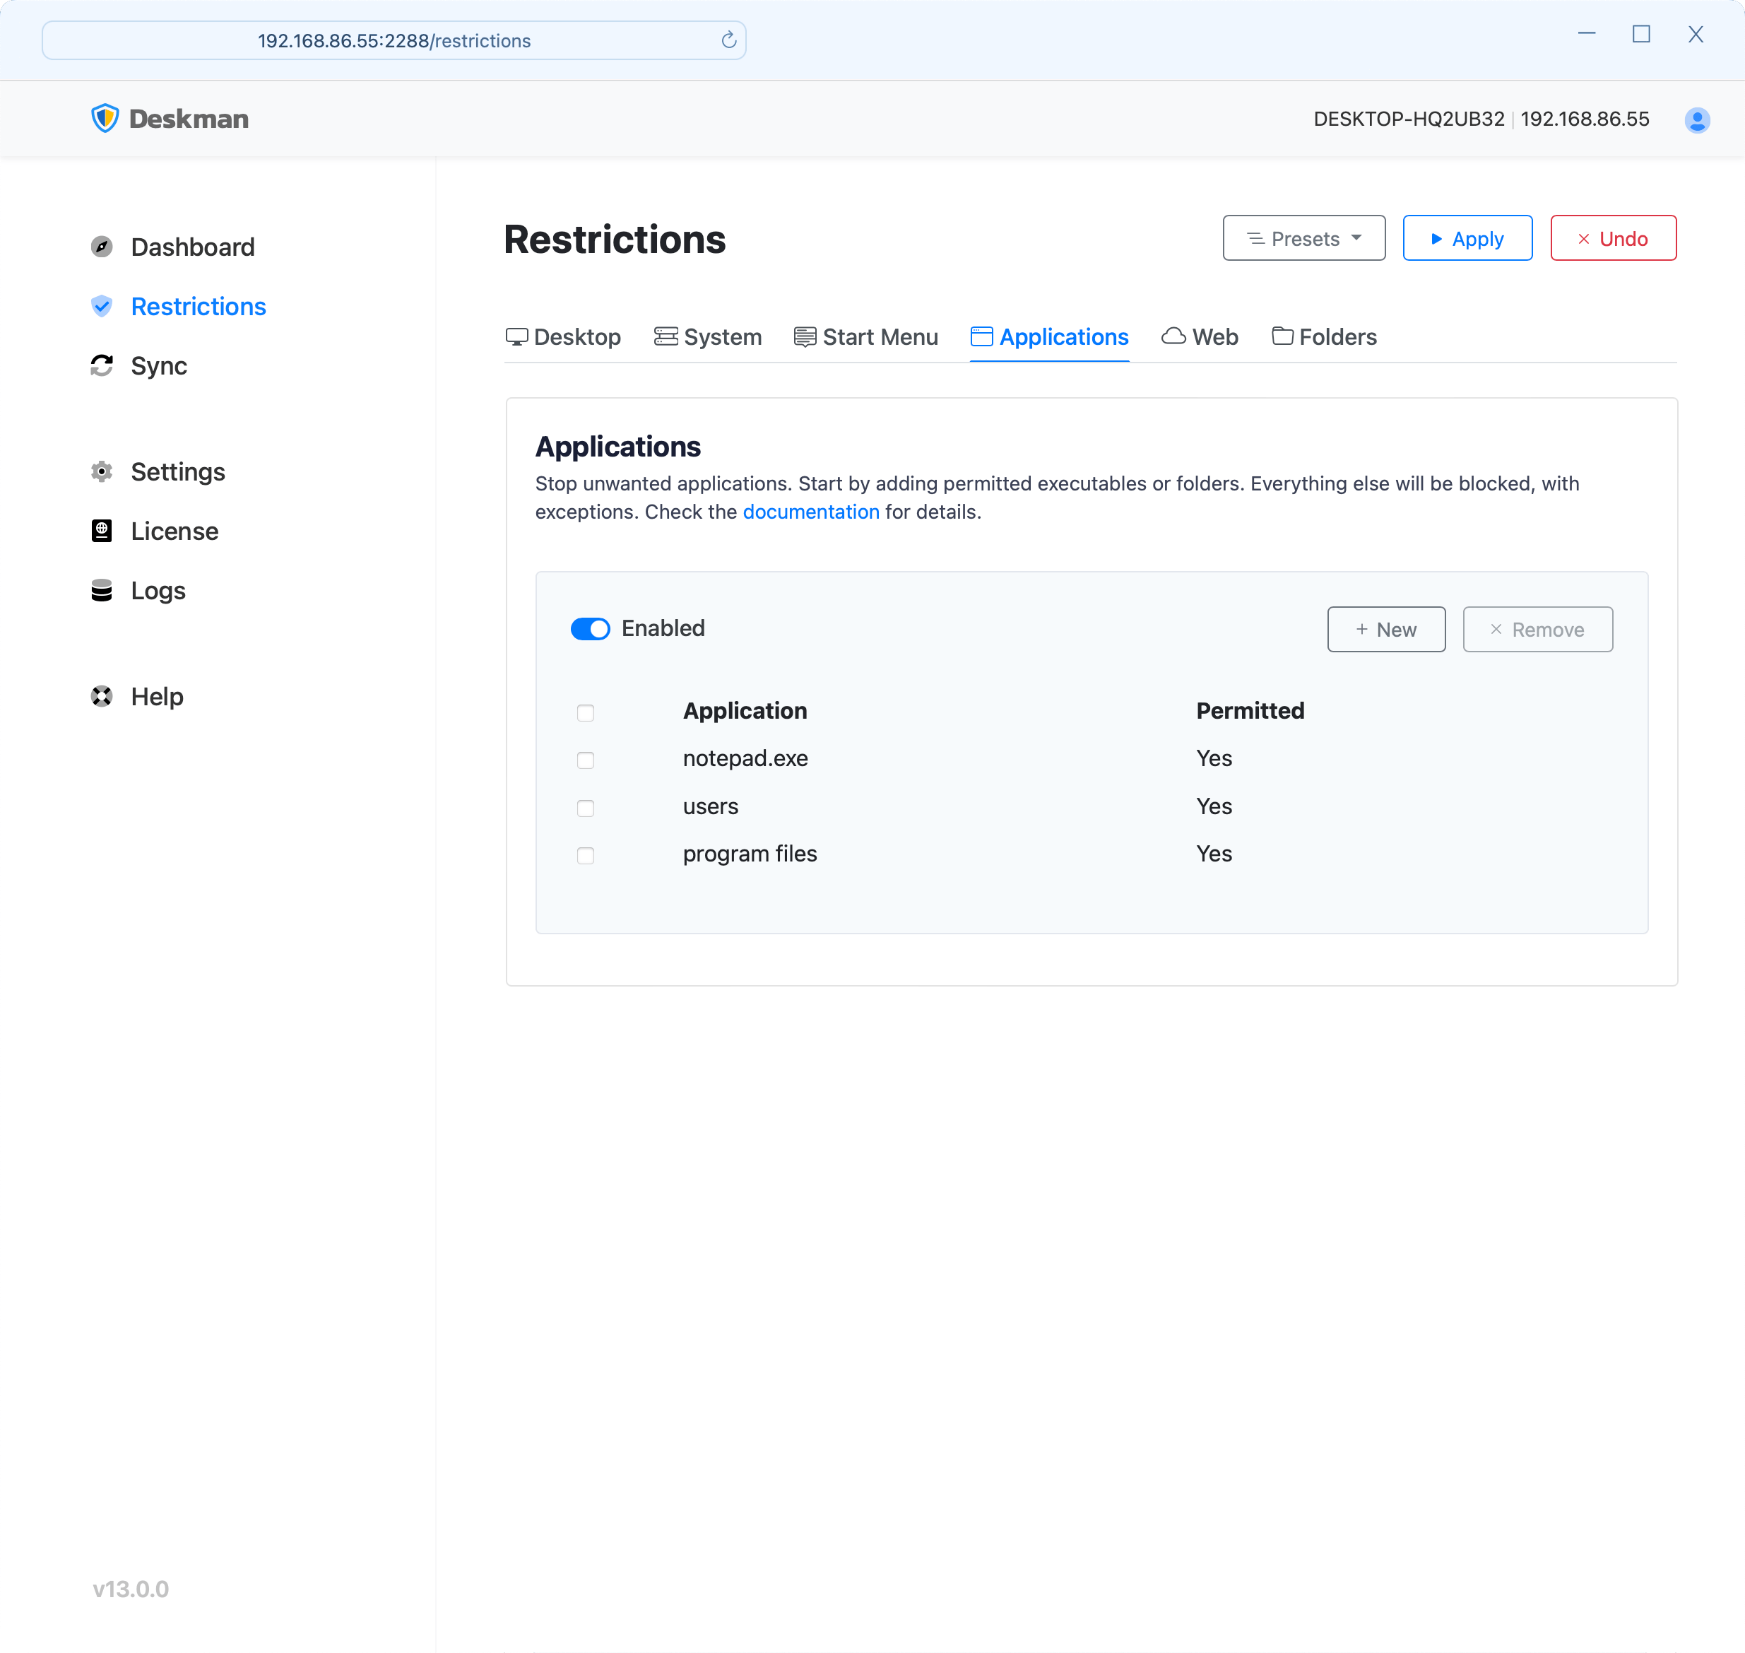This screenshot has height=1653, width=1745.
Task: Click the Folders folder tab icon
Action: click(x=1282, y=336)
